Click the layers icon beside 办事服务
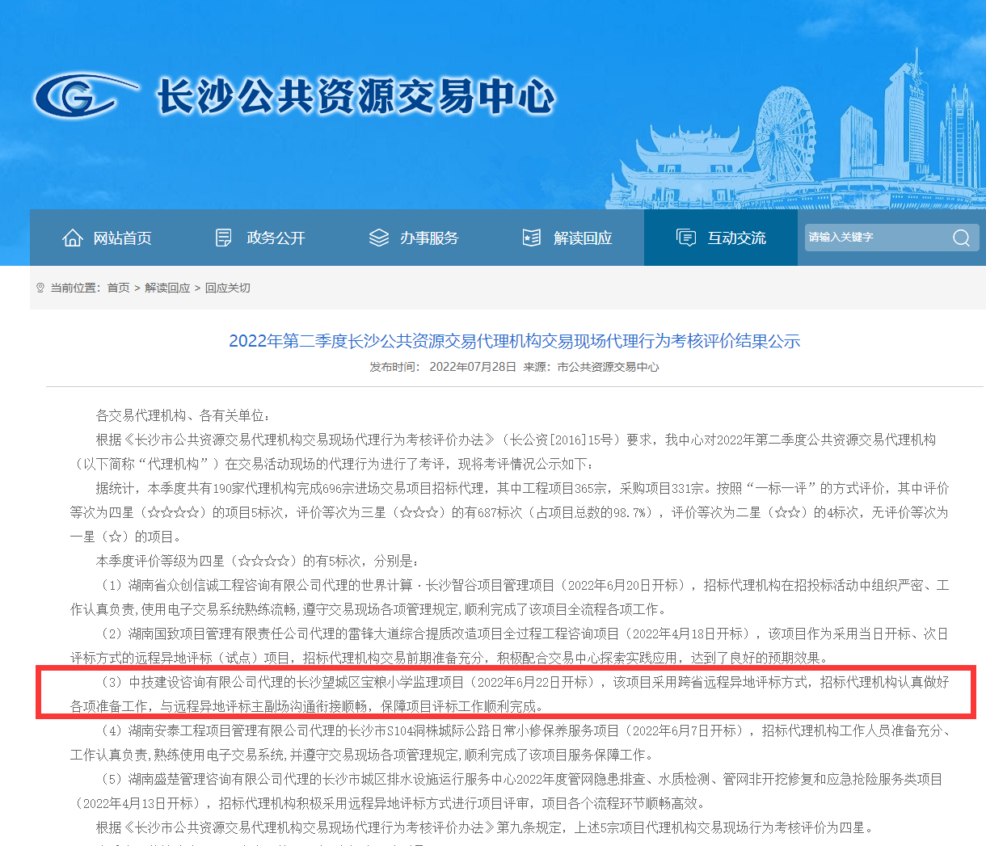986x846 pixels. (x=379, y=238)
